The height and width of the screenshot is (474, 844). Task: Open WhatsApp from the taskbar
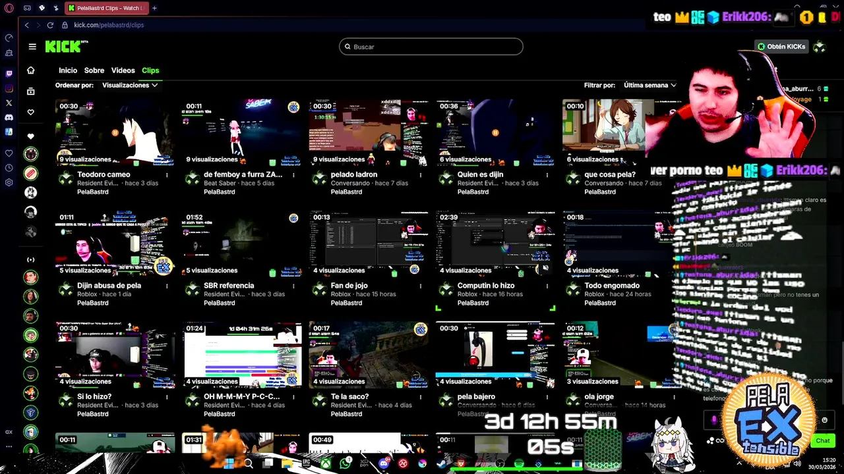(x=345, y=463)
